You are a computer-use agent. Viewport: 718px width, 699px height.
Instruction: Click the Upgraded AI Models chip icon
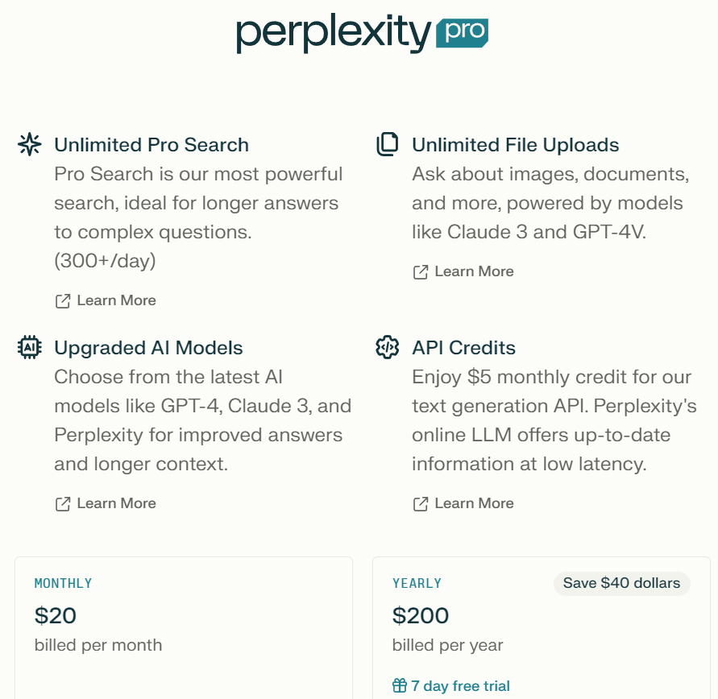[x=30, y=347]
